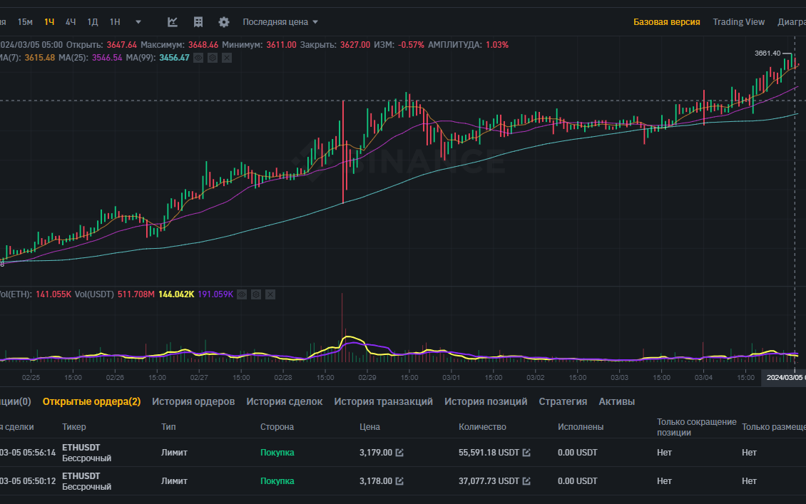806x504 pixels.
Task: Switch chart to Trading View
Action: [738, 22]
